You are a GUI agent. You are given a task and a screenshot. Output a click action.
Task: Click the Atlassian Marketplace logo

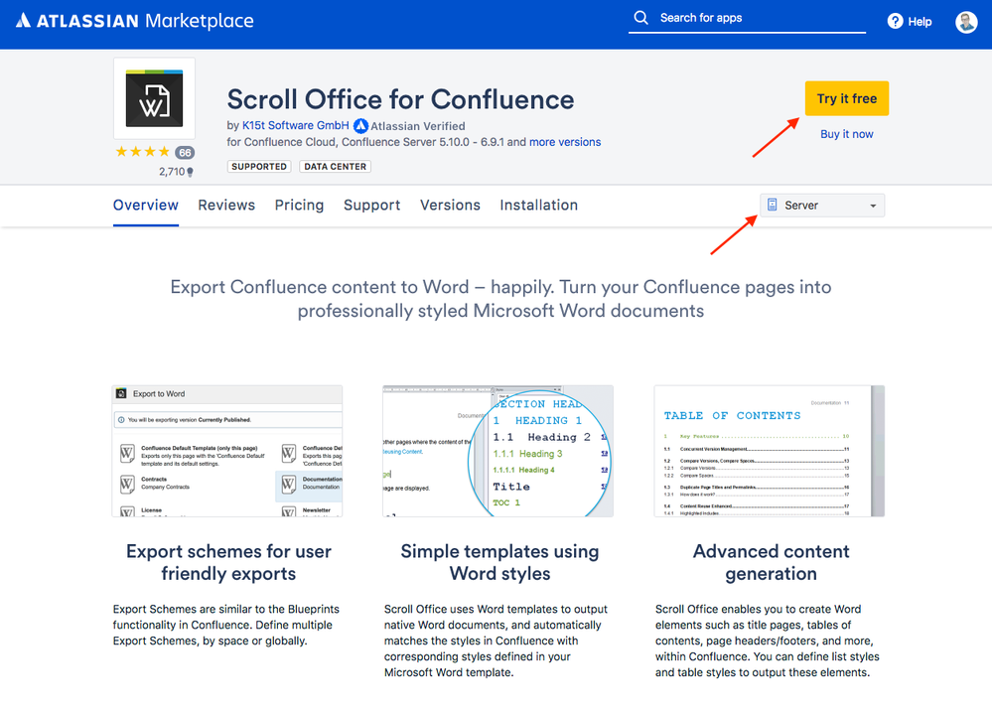click(135, 21)
